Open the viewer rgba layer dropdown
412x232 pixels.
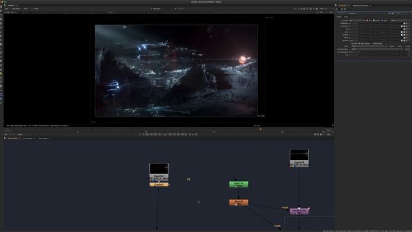[6, 8]
